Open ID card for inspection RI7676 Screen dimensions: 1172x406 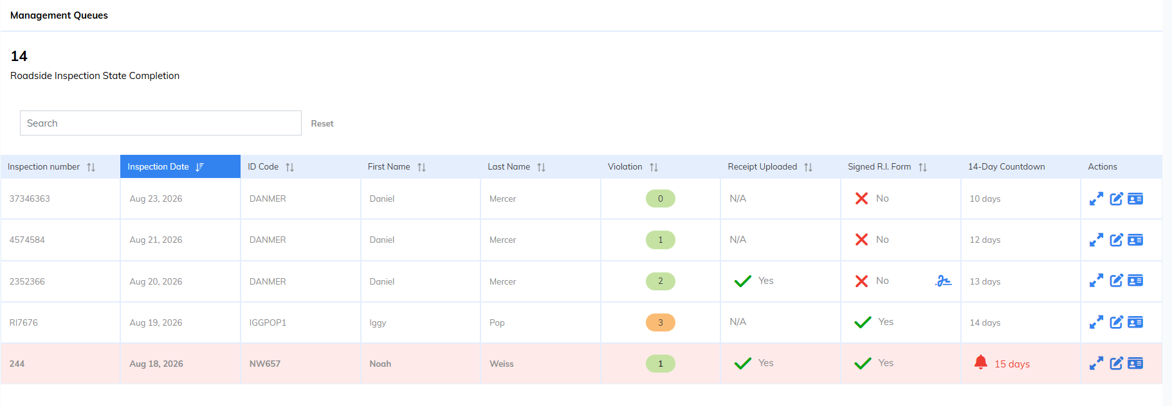pyautogui.click(x=1135, y=322)
